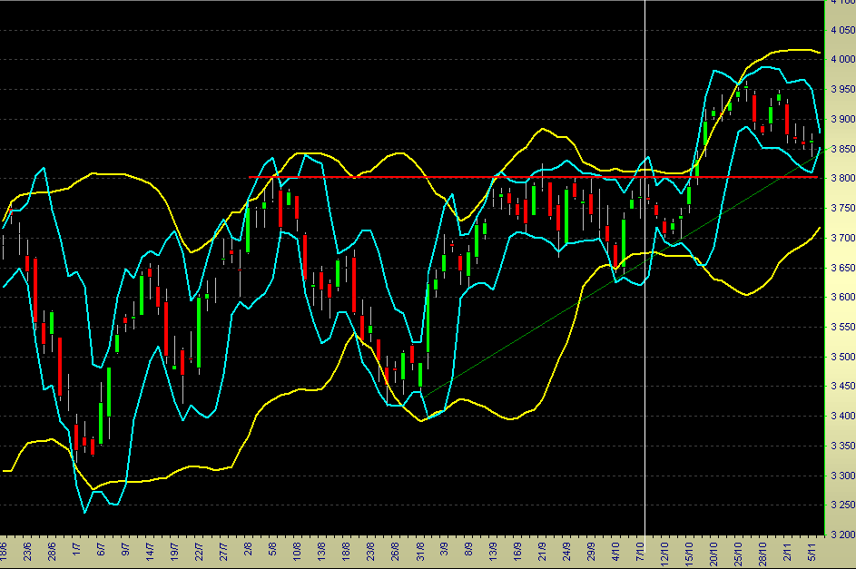Click the 3 950 price label
856x569 pixels.
[x=841, y=90]
